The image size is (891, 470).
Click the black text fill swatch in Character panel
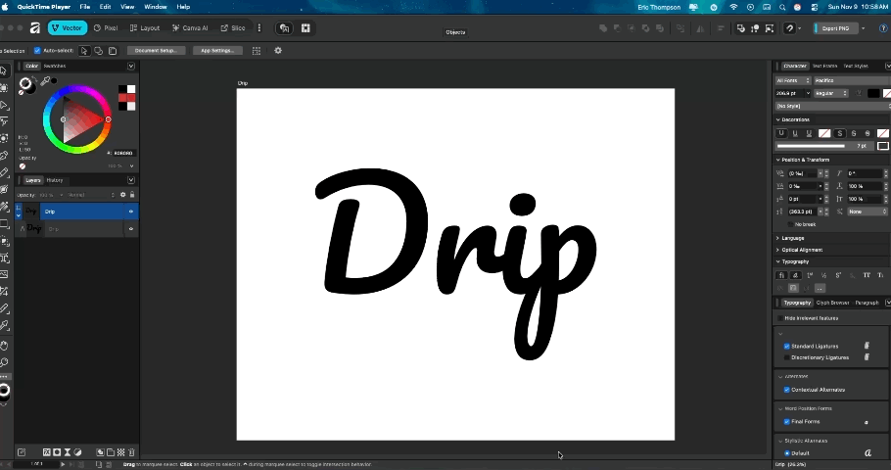[x=873, y=93]
